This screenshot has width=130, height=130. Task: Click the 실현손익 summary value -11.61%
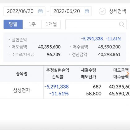[114, 39]
